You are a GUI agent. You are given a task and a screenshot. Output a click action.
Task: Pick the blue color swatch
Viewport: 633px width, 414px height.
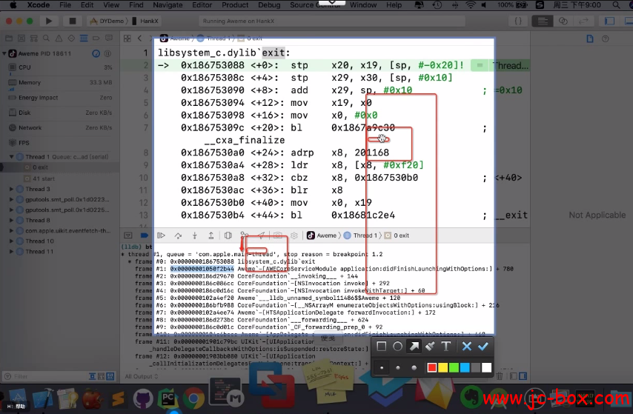click(465, 367)
